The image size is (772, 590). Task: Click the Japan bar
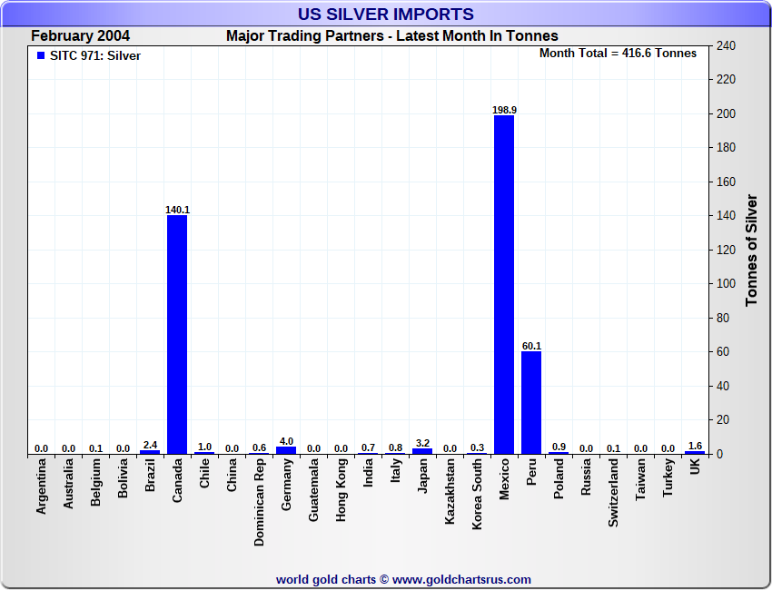[422, 451]
